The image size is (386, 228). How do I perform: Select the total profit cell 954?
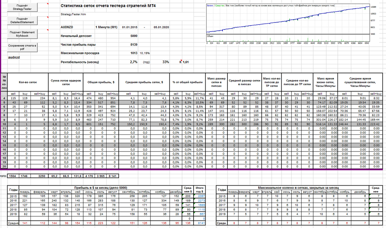tap(113, 98)
